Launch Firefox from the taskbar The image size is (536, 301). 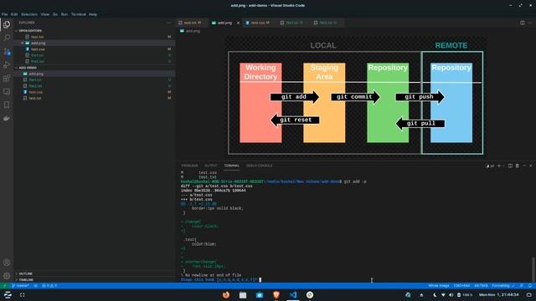(226, 295)
